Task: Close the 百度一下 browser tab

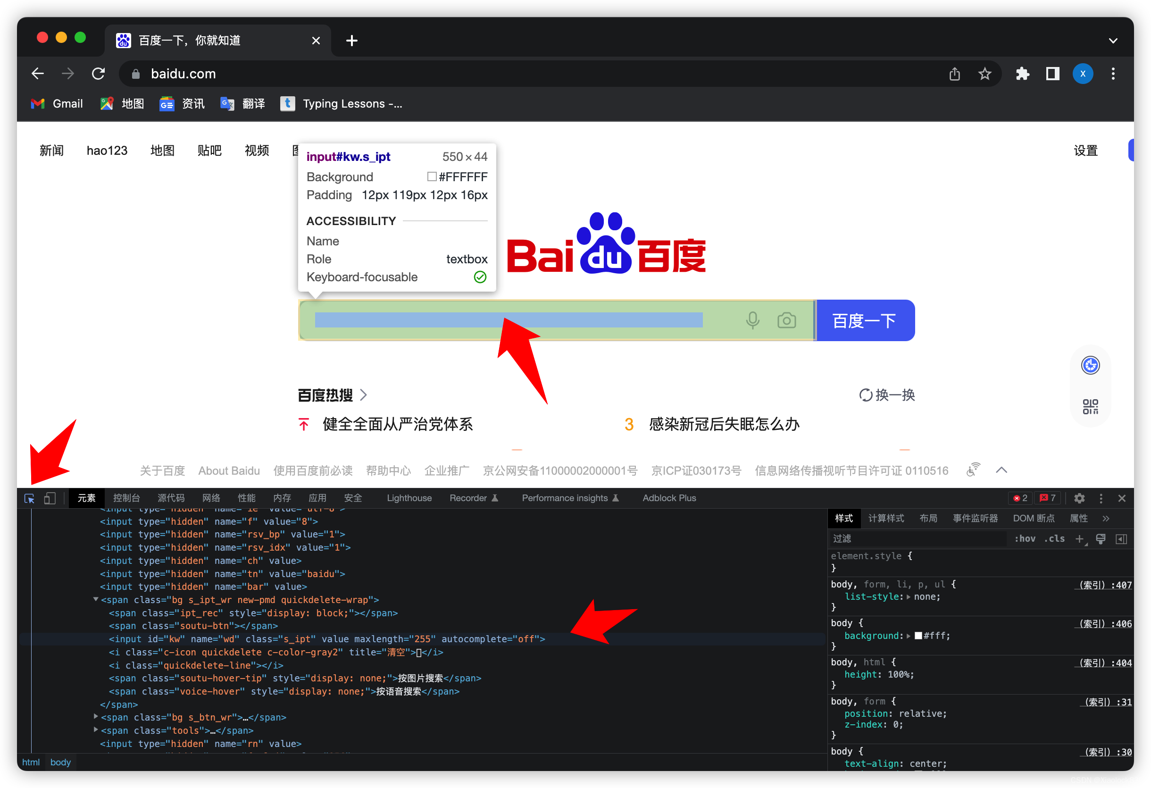Action: (316, 41)
